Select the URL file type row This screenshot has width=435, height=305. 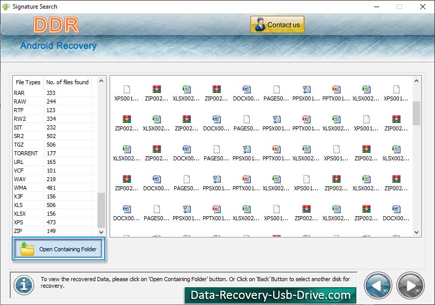coord(55,162)
